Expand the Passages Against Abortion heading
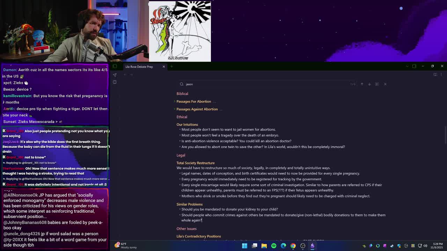 (x=175, y=109)
